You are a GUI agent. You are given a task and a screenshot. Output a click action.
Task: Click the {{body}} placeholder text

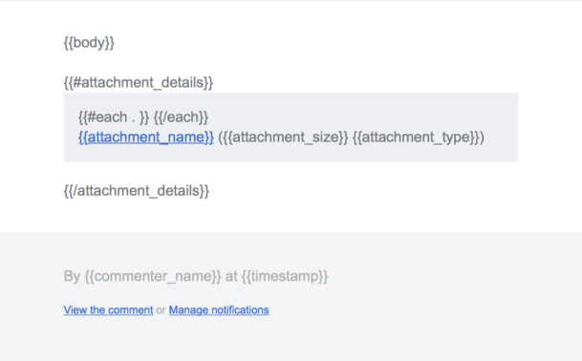pos(89,43)
